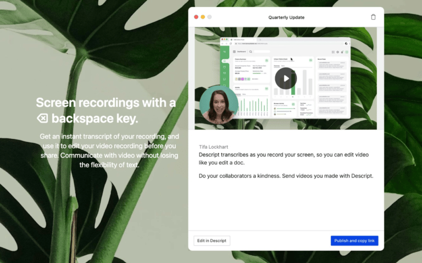Click the sentence starting 'Descript transcribes as you record'

(x=284, y=159)
